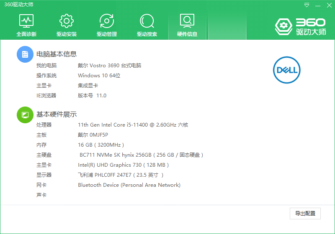Click the 集成显卡 value

coord(88,86)
